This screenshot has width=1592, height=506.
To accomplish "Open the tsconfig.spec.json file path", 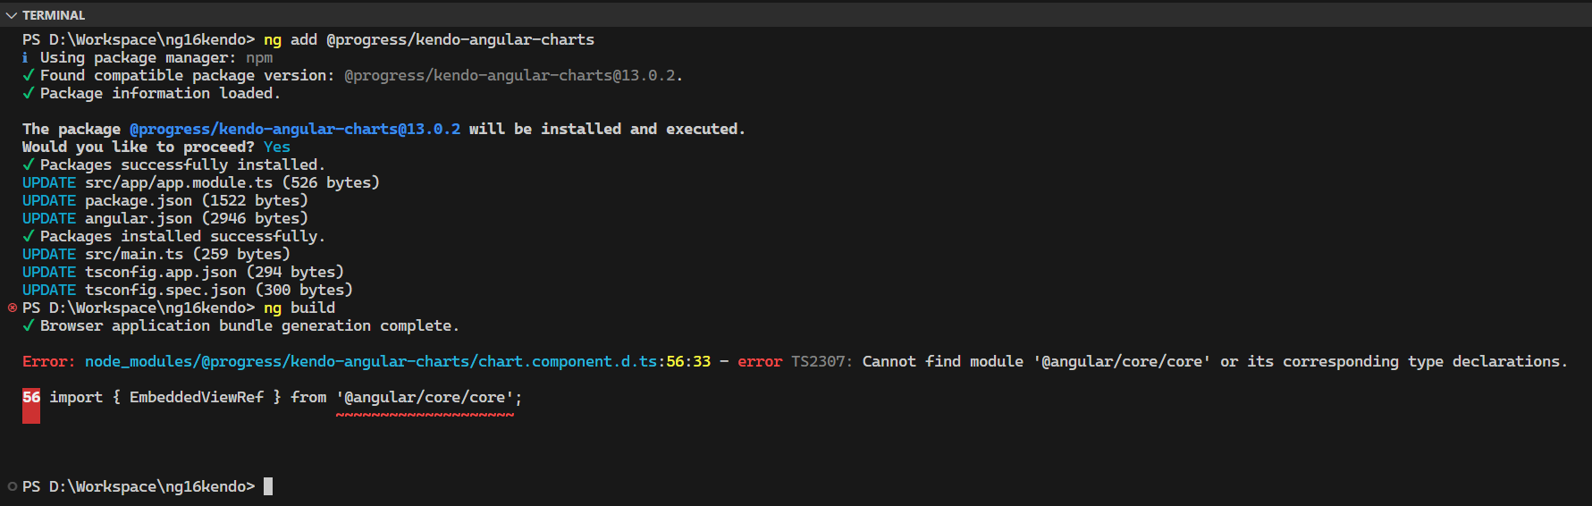I will [x=165, y=290].
